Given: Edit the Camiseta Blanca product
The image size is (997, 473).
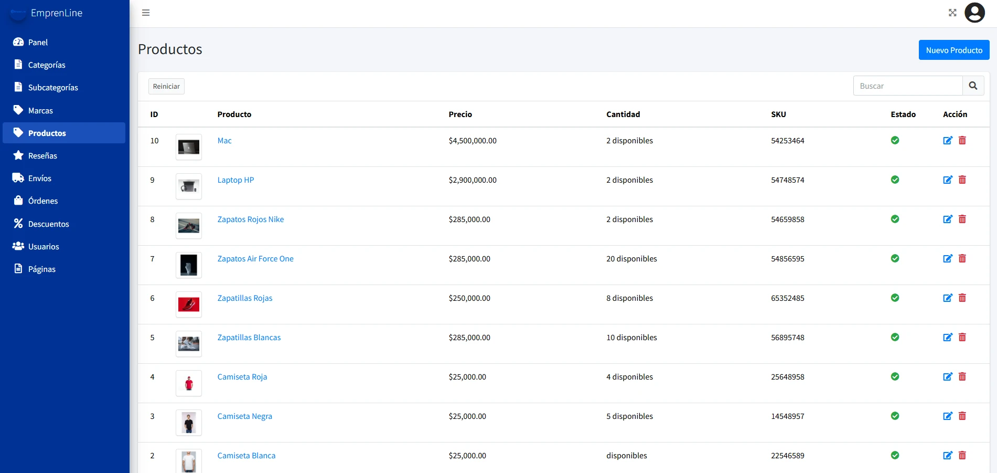Looking at the screenshot, I should tap(948, 455).
